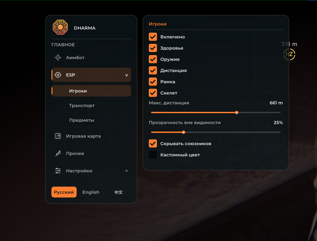Open the Предметы submenu item

point(91,120)
